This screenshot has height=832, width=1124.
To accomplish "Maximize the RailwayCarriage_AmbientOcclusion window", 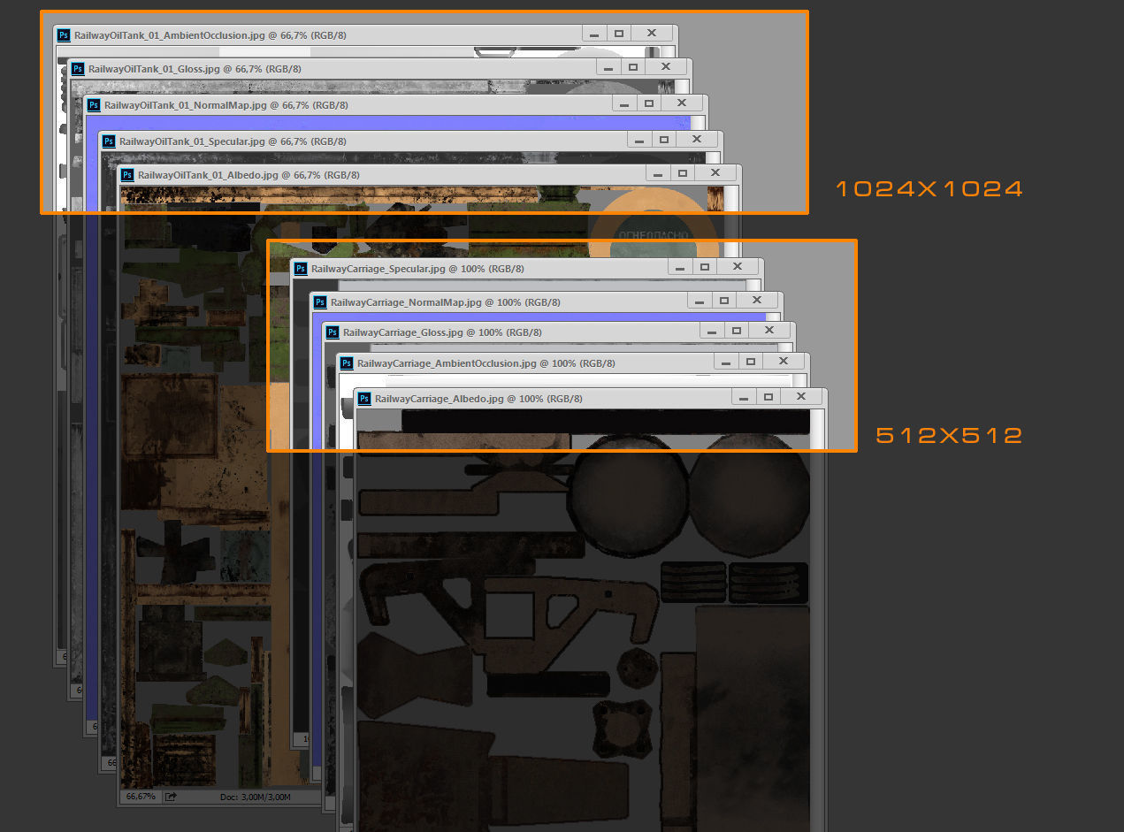I will (x=751, y=361).
